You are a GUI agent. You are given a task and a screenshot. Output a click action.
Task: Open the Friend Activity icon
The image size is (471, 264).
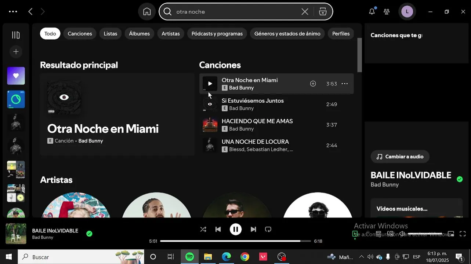pos(387,12)
